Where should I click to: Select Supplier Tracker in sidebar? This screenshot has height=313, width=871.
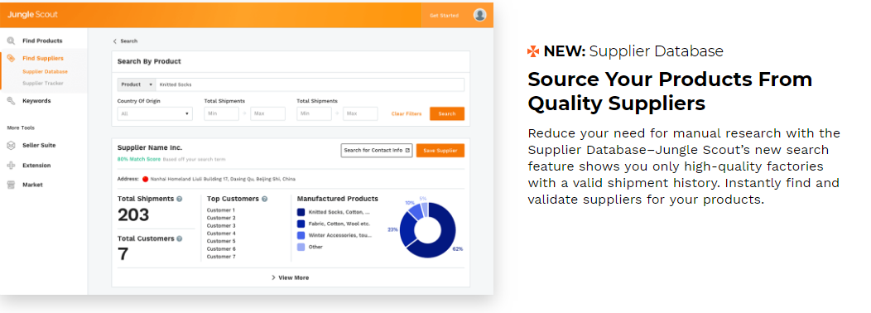coord(43,84)
